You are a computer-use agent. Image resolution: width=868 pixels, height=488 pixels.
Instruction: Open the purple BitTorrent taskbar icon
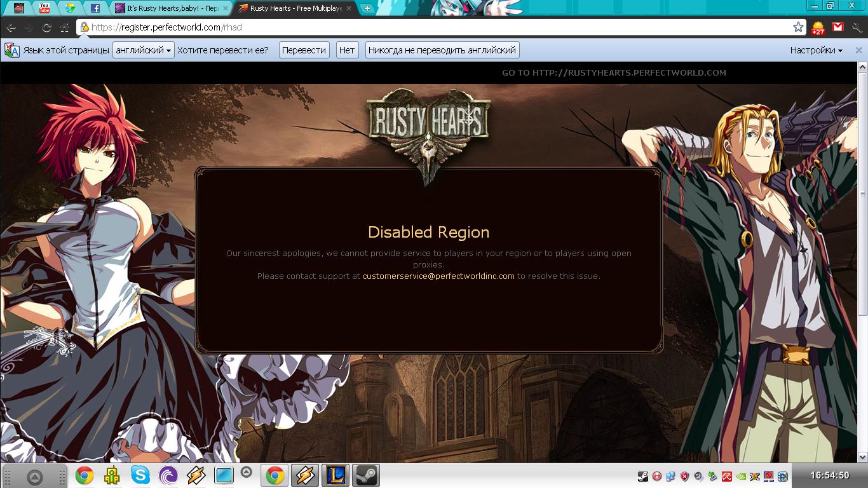click(168, 475)
